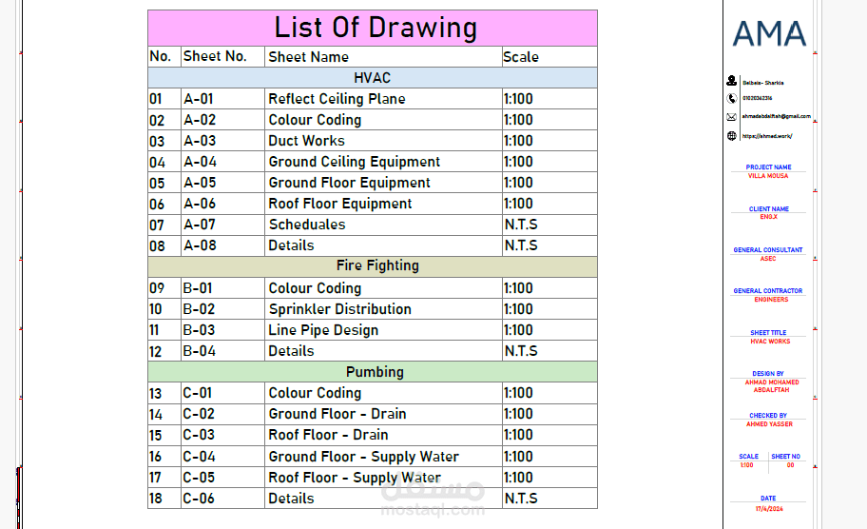Click the Sprinkler Distribution sheet name

(x=340, y=309)
